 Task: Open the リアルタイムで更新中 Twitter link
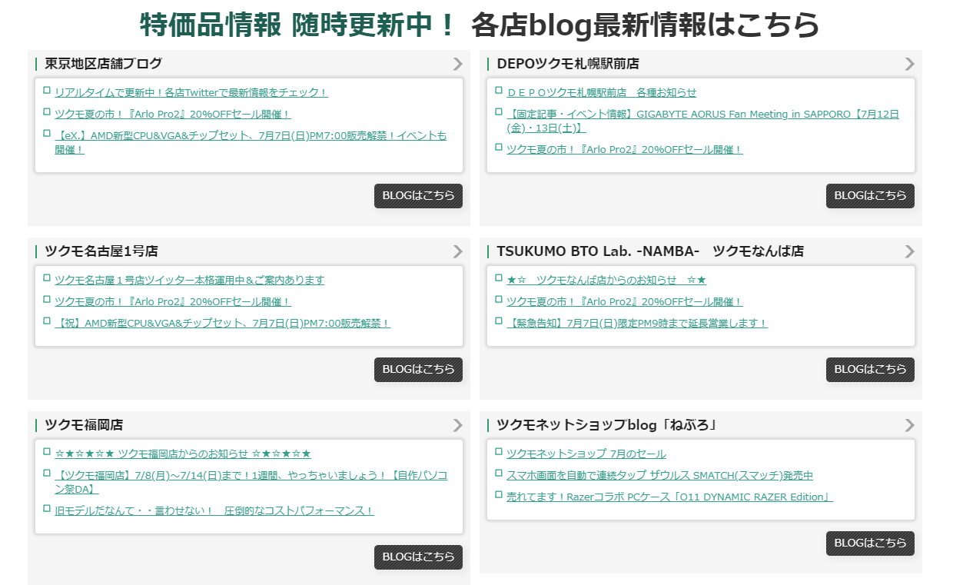point(191,93)
